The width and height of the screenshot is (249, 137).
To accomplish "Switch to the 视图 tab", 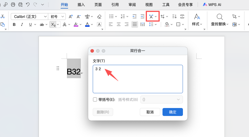I will coord(149,5).
